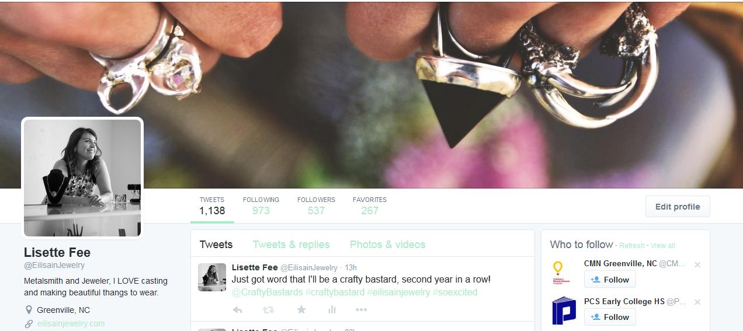This screenshot has height=331, width=743.
Task: Open the Favorites count 267
Action: 370,205
